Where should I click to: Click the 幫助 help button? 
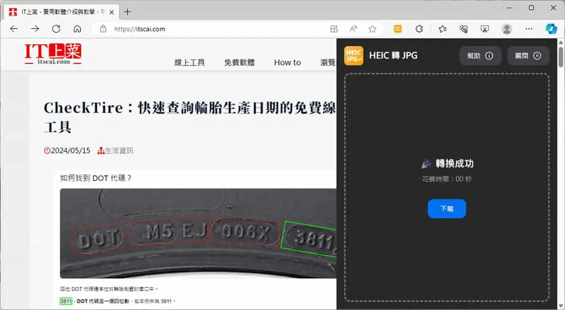[x=480, y=56]
